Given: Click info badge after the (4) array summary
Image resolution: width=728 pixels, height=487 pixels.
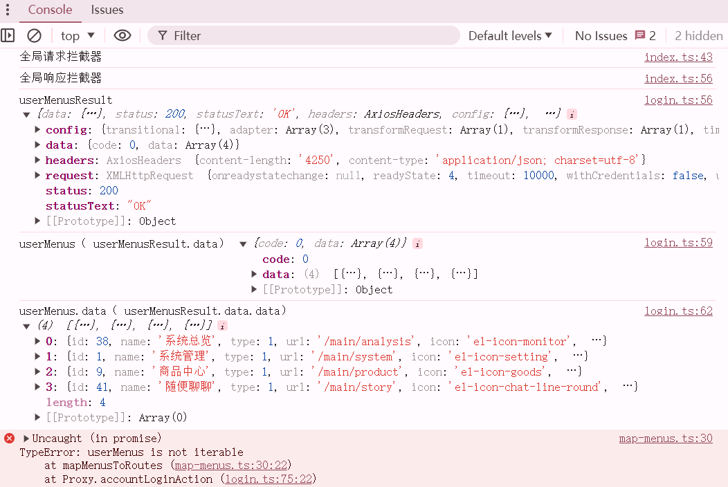Looking at the screenshot, I should (x=222, y=326).
